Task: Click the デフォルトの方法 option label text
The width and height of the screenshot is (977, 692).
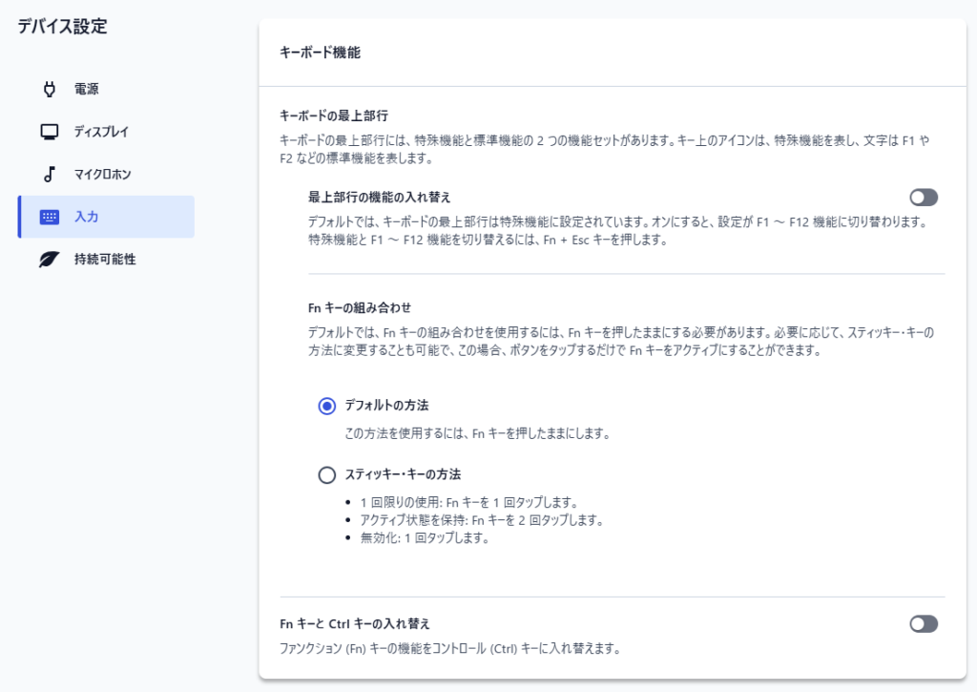Action: [x=386, y=406]
